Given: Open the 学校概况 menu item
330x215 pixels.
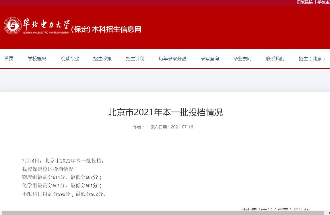Looking at the screenshot, I should pyautogui.click(x=37, y=59).
